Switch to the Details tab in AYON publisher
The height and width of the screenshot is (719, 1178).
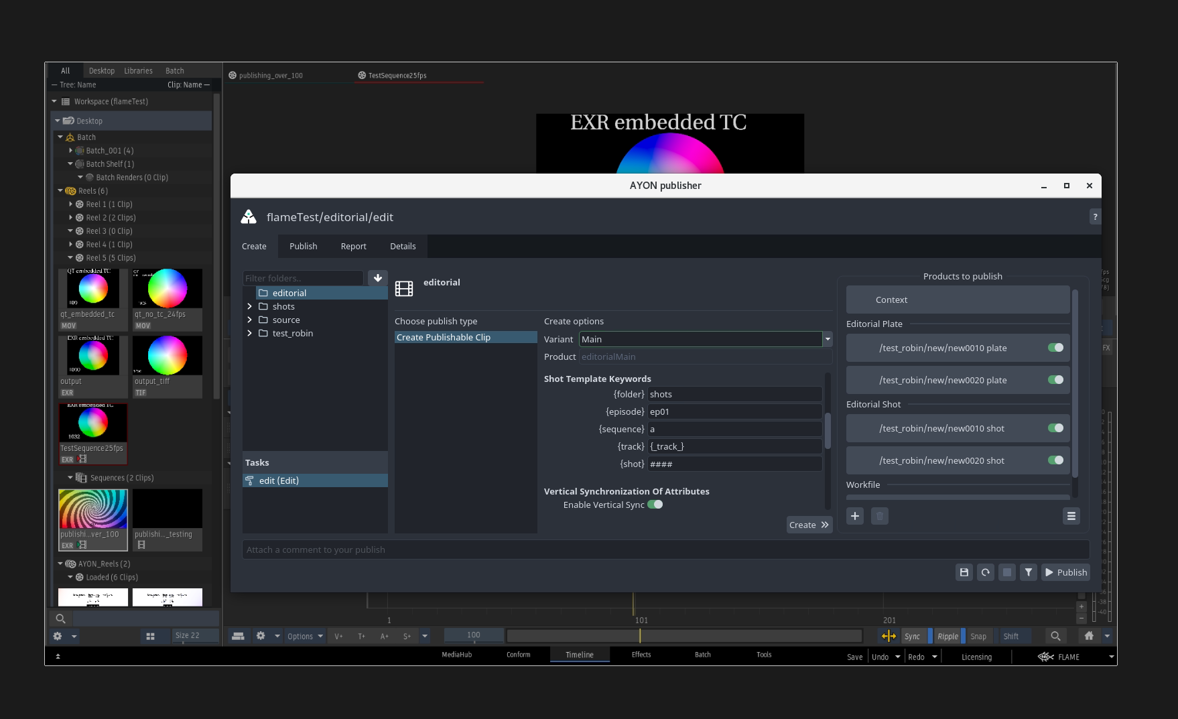click(x=403, y=246)
